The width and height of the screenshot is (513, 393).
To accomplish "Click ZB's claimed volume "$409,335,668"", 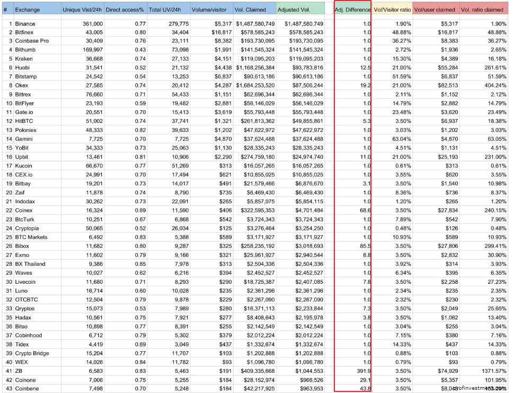I will click(258, 371).
